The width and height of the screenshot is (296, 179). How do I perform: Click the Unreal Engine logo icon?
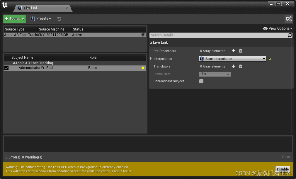tap(5, 5)
